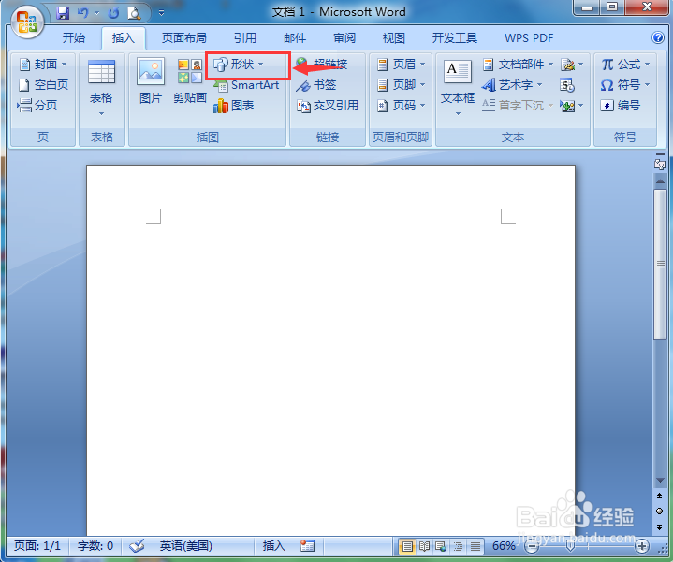Insert a number with 编号
This screenshot has height=562, width=673.
coord(621,106)
